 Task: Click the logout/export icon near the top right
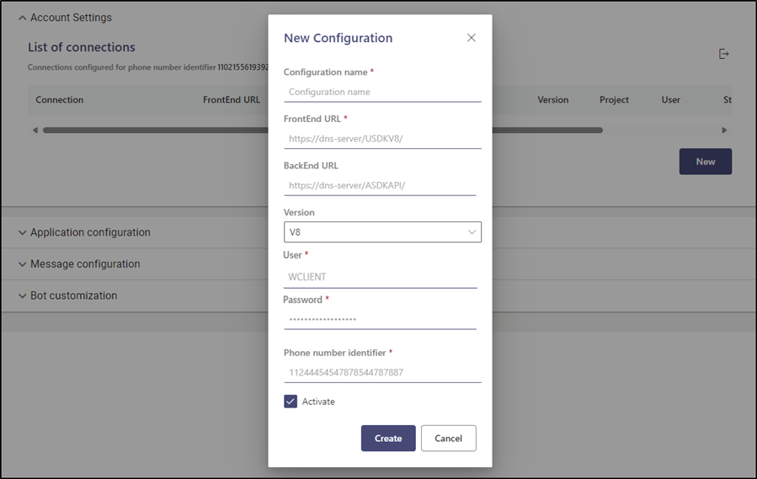[x=723, y=54]
